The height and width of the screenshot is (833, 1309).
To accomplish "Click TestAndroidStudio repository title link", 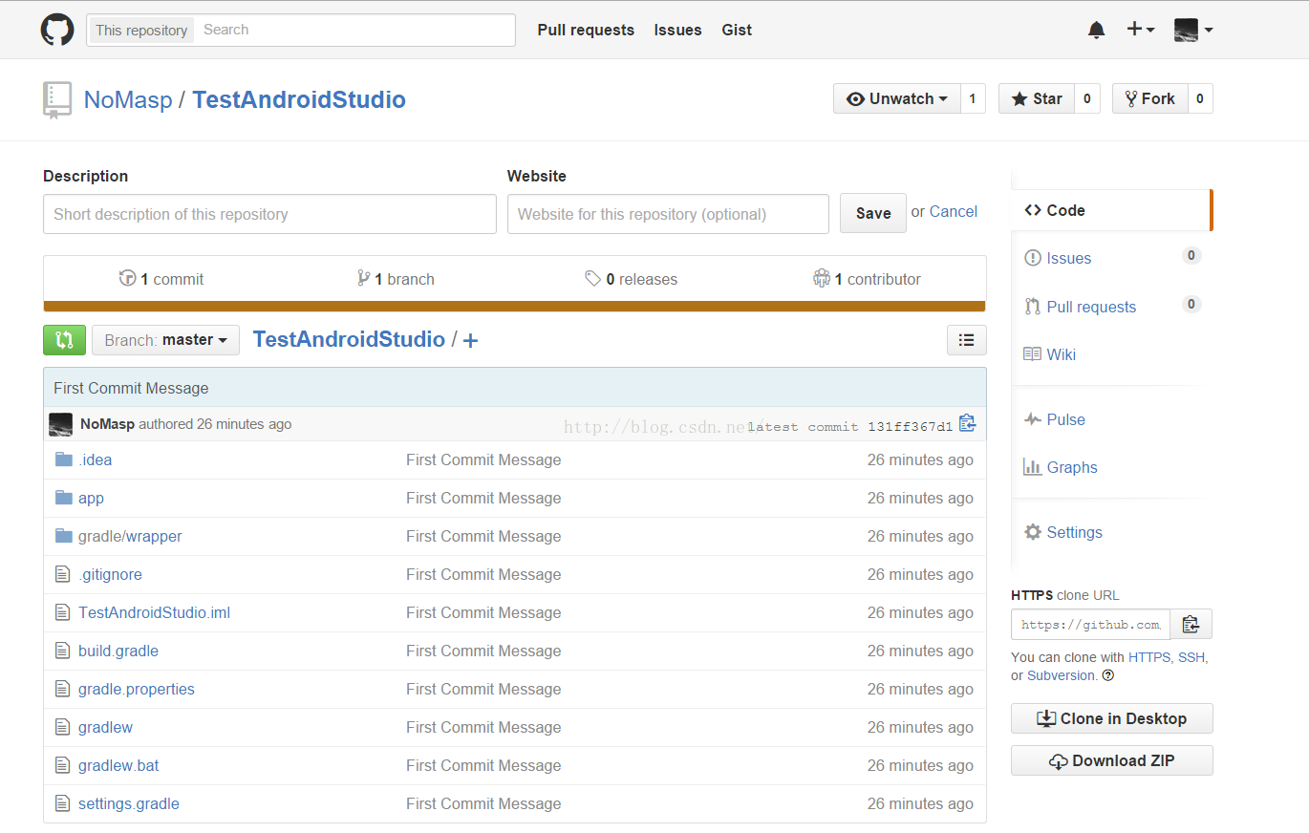I will tap(299, 99).
